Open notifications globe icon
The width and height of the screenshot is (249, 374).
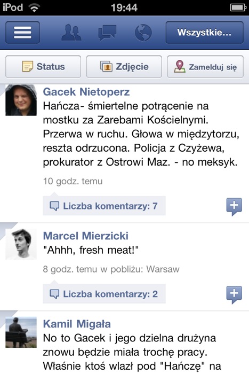click(x=143, y=33)
